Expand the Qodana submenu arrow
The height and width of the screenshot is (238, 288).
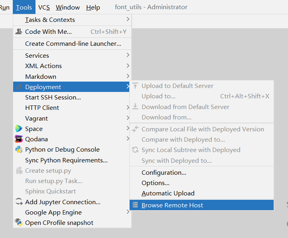click(128, 139)
